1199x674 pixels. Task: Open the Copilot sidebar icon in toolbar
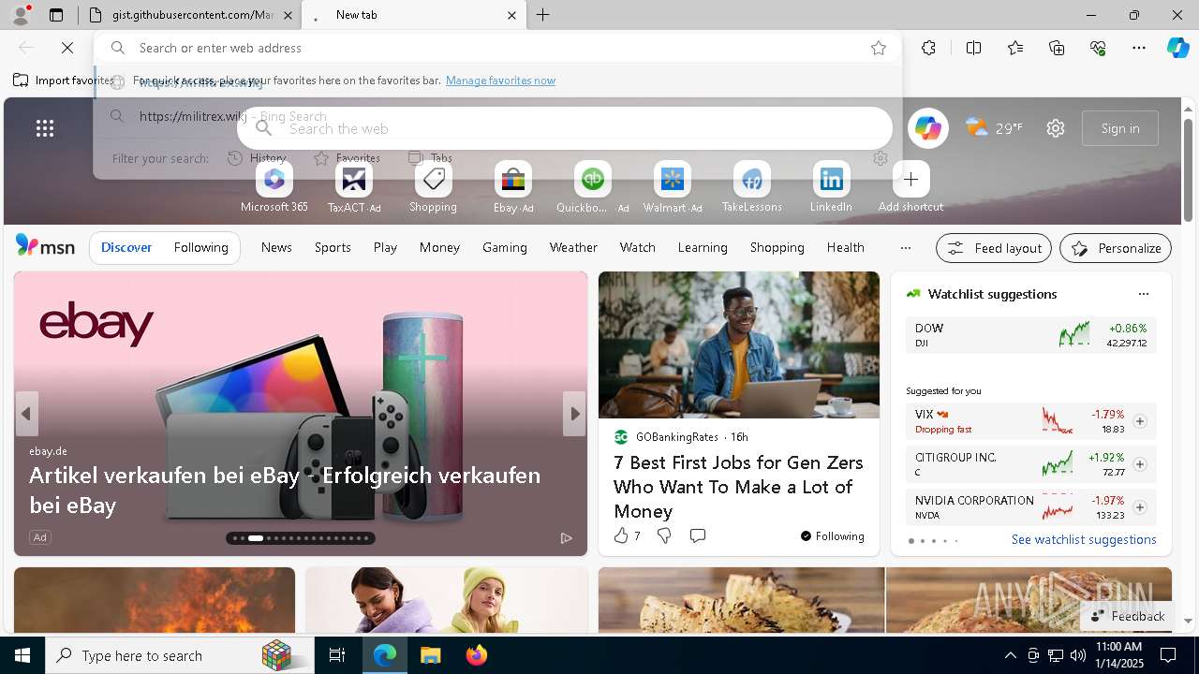click(x=1177, y=48)
